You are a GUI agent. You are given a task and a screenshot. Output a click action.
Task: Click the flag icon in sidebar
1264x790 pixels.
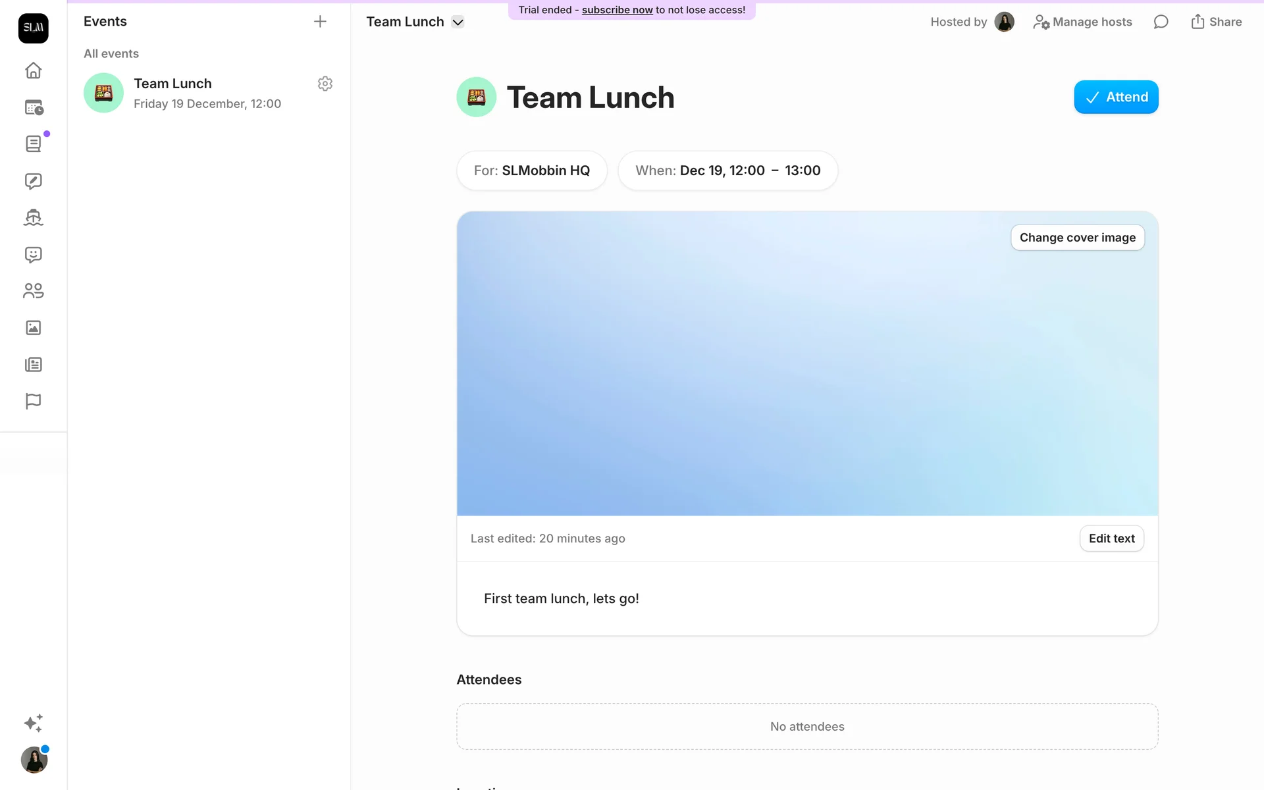[x=33, y=401]
